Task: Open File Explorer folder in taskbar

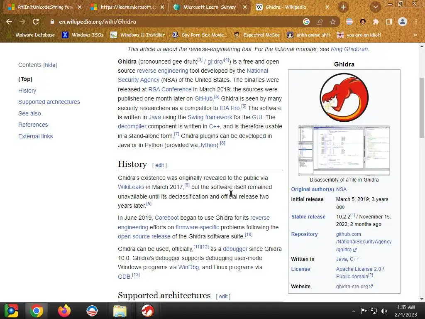Action: pyautogui.click(x=120, y=311)
